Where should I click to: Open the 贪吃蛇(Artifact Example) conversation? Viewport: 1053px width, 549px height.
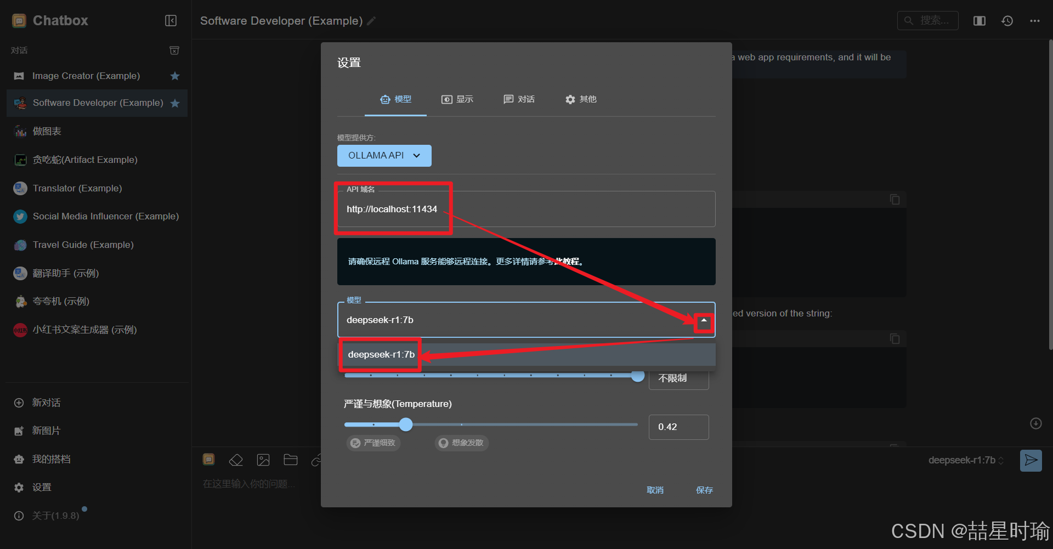[97, 160]
